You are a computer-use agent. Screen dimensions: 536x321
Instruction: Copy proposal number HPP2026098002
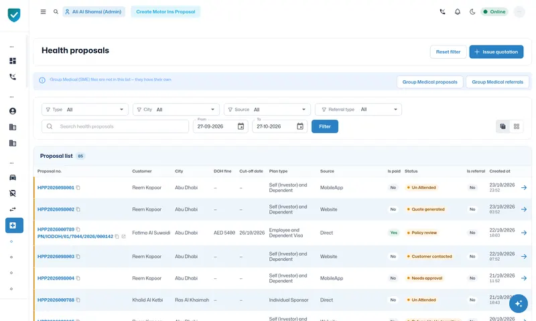point(78,209)
